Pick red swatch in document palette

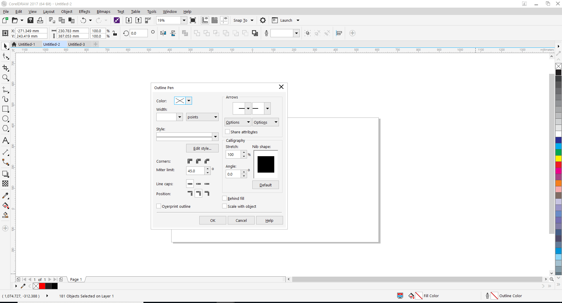[x=42, y=286]
